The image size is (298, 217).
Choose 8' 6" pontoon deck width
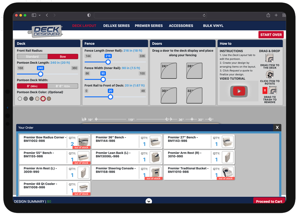pos(63,86)
